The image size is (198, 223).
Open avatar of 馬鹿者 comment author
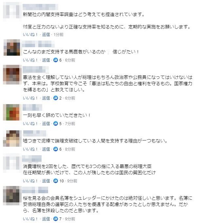[x=12, y=47]
